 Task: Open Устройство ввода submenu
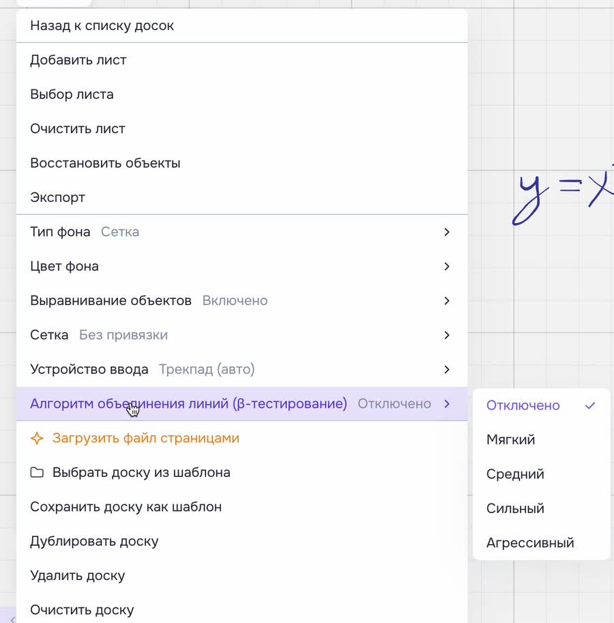click(x=242, y=369)
